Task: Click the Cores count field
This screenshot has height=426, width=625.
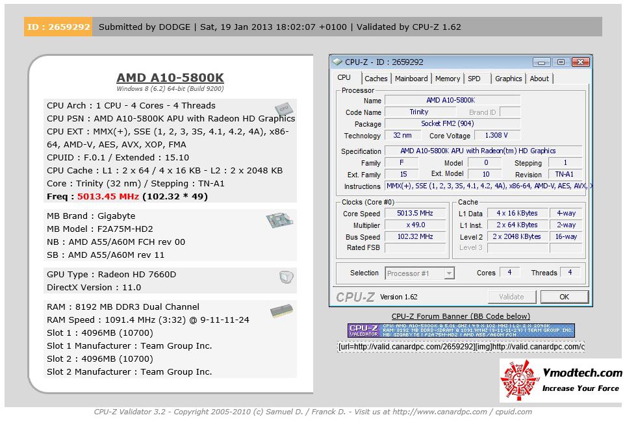Action: (x=509, y=272)
